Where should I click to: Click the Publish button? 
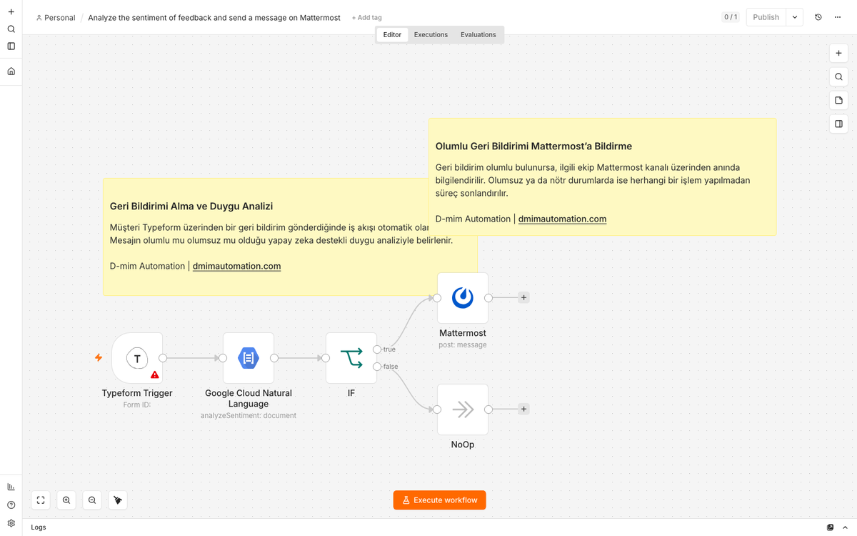coord(766,17)
